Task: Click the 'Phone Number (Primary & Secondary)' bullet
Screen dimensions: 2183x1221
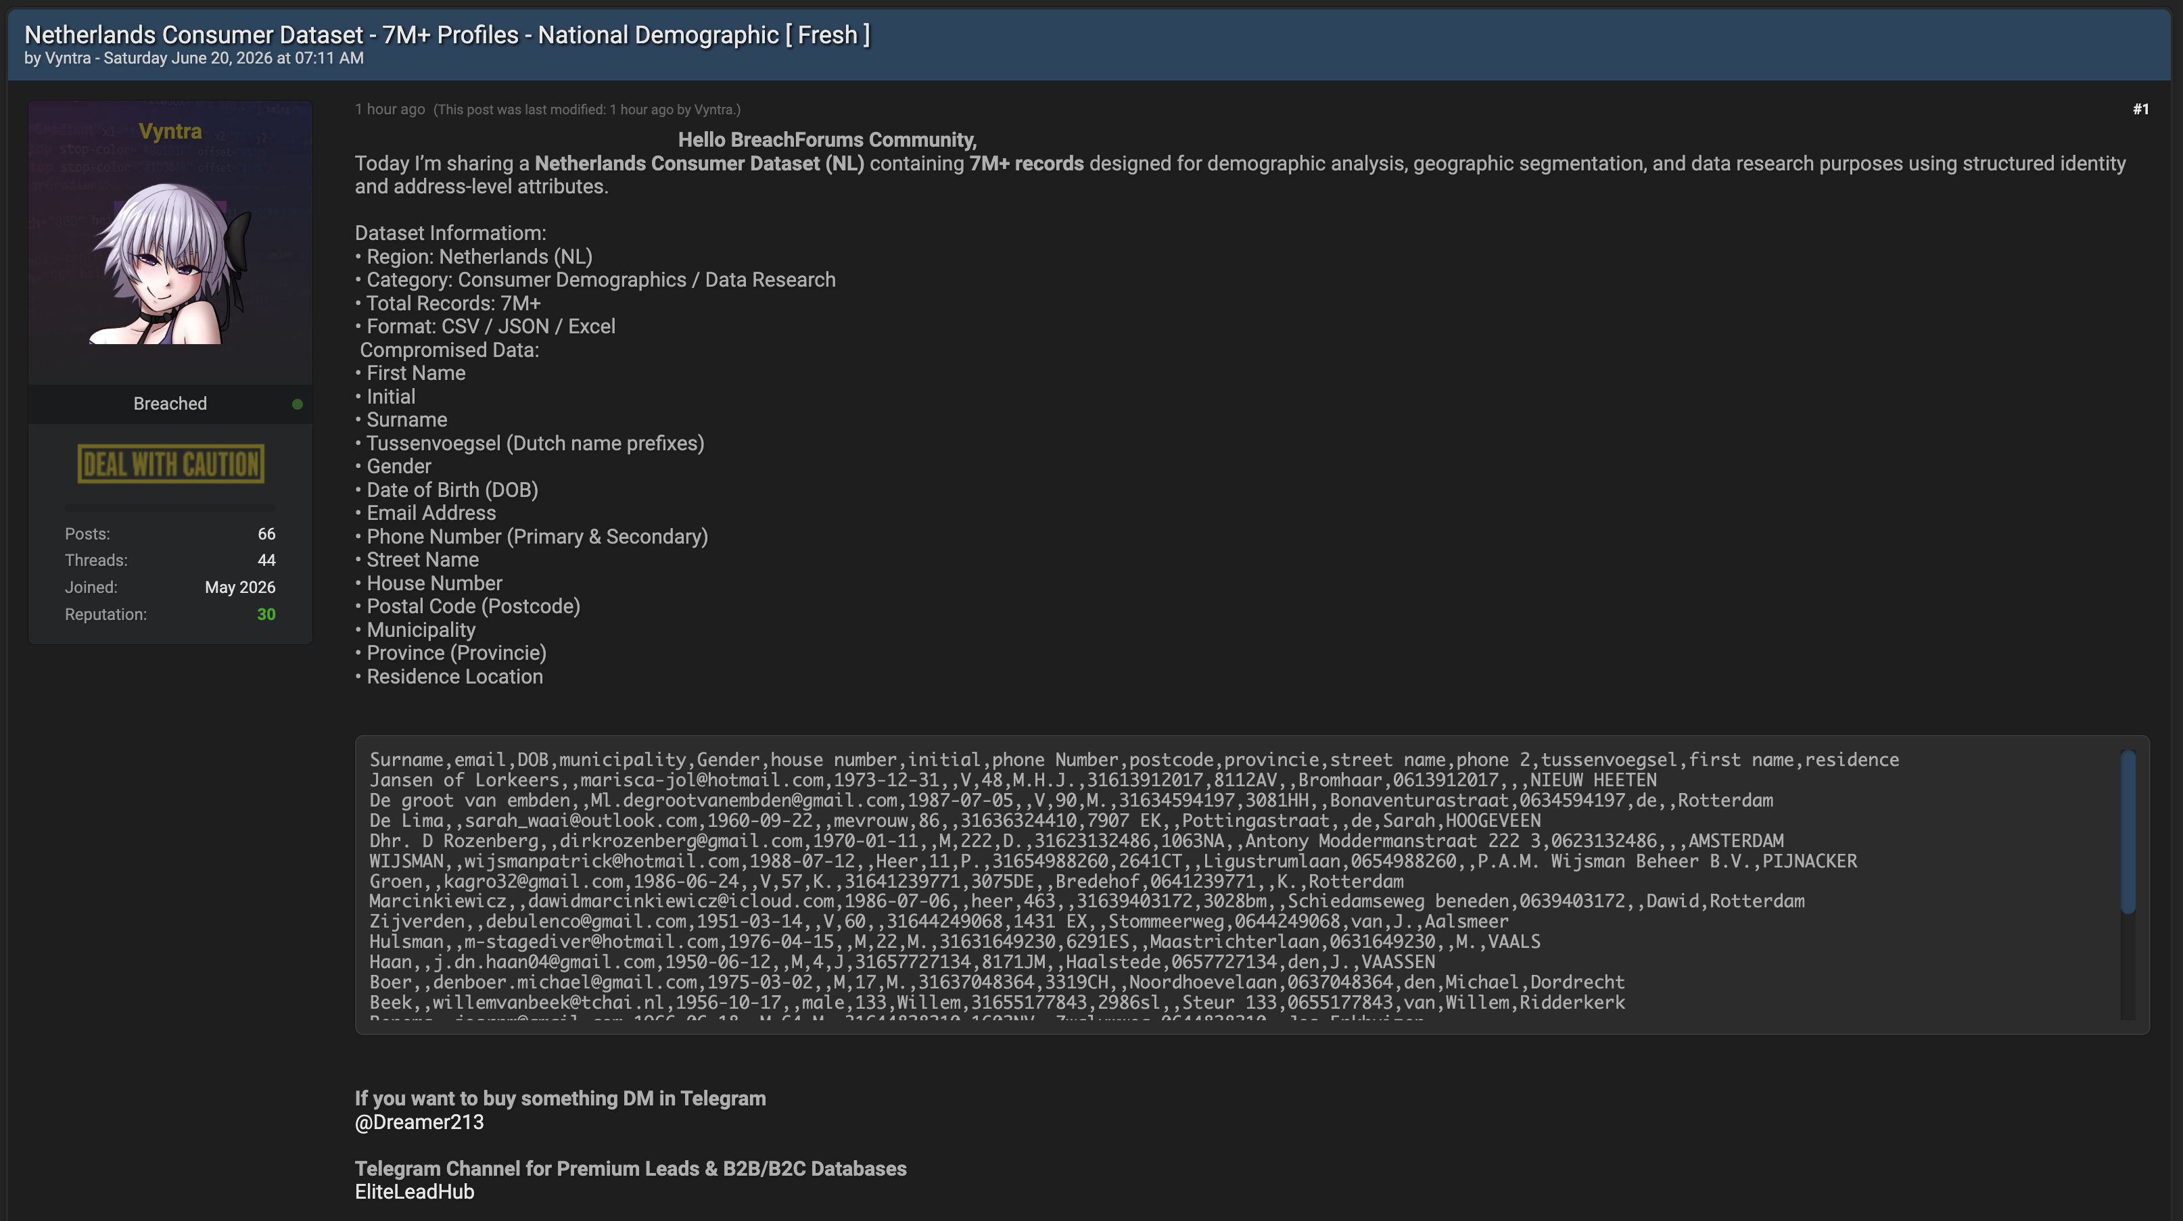Action: click(x=532, y=536)
